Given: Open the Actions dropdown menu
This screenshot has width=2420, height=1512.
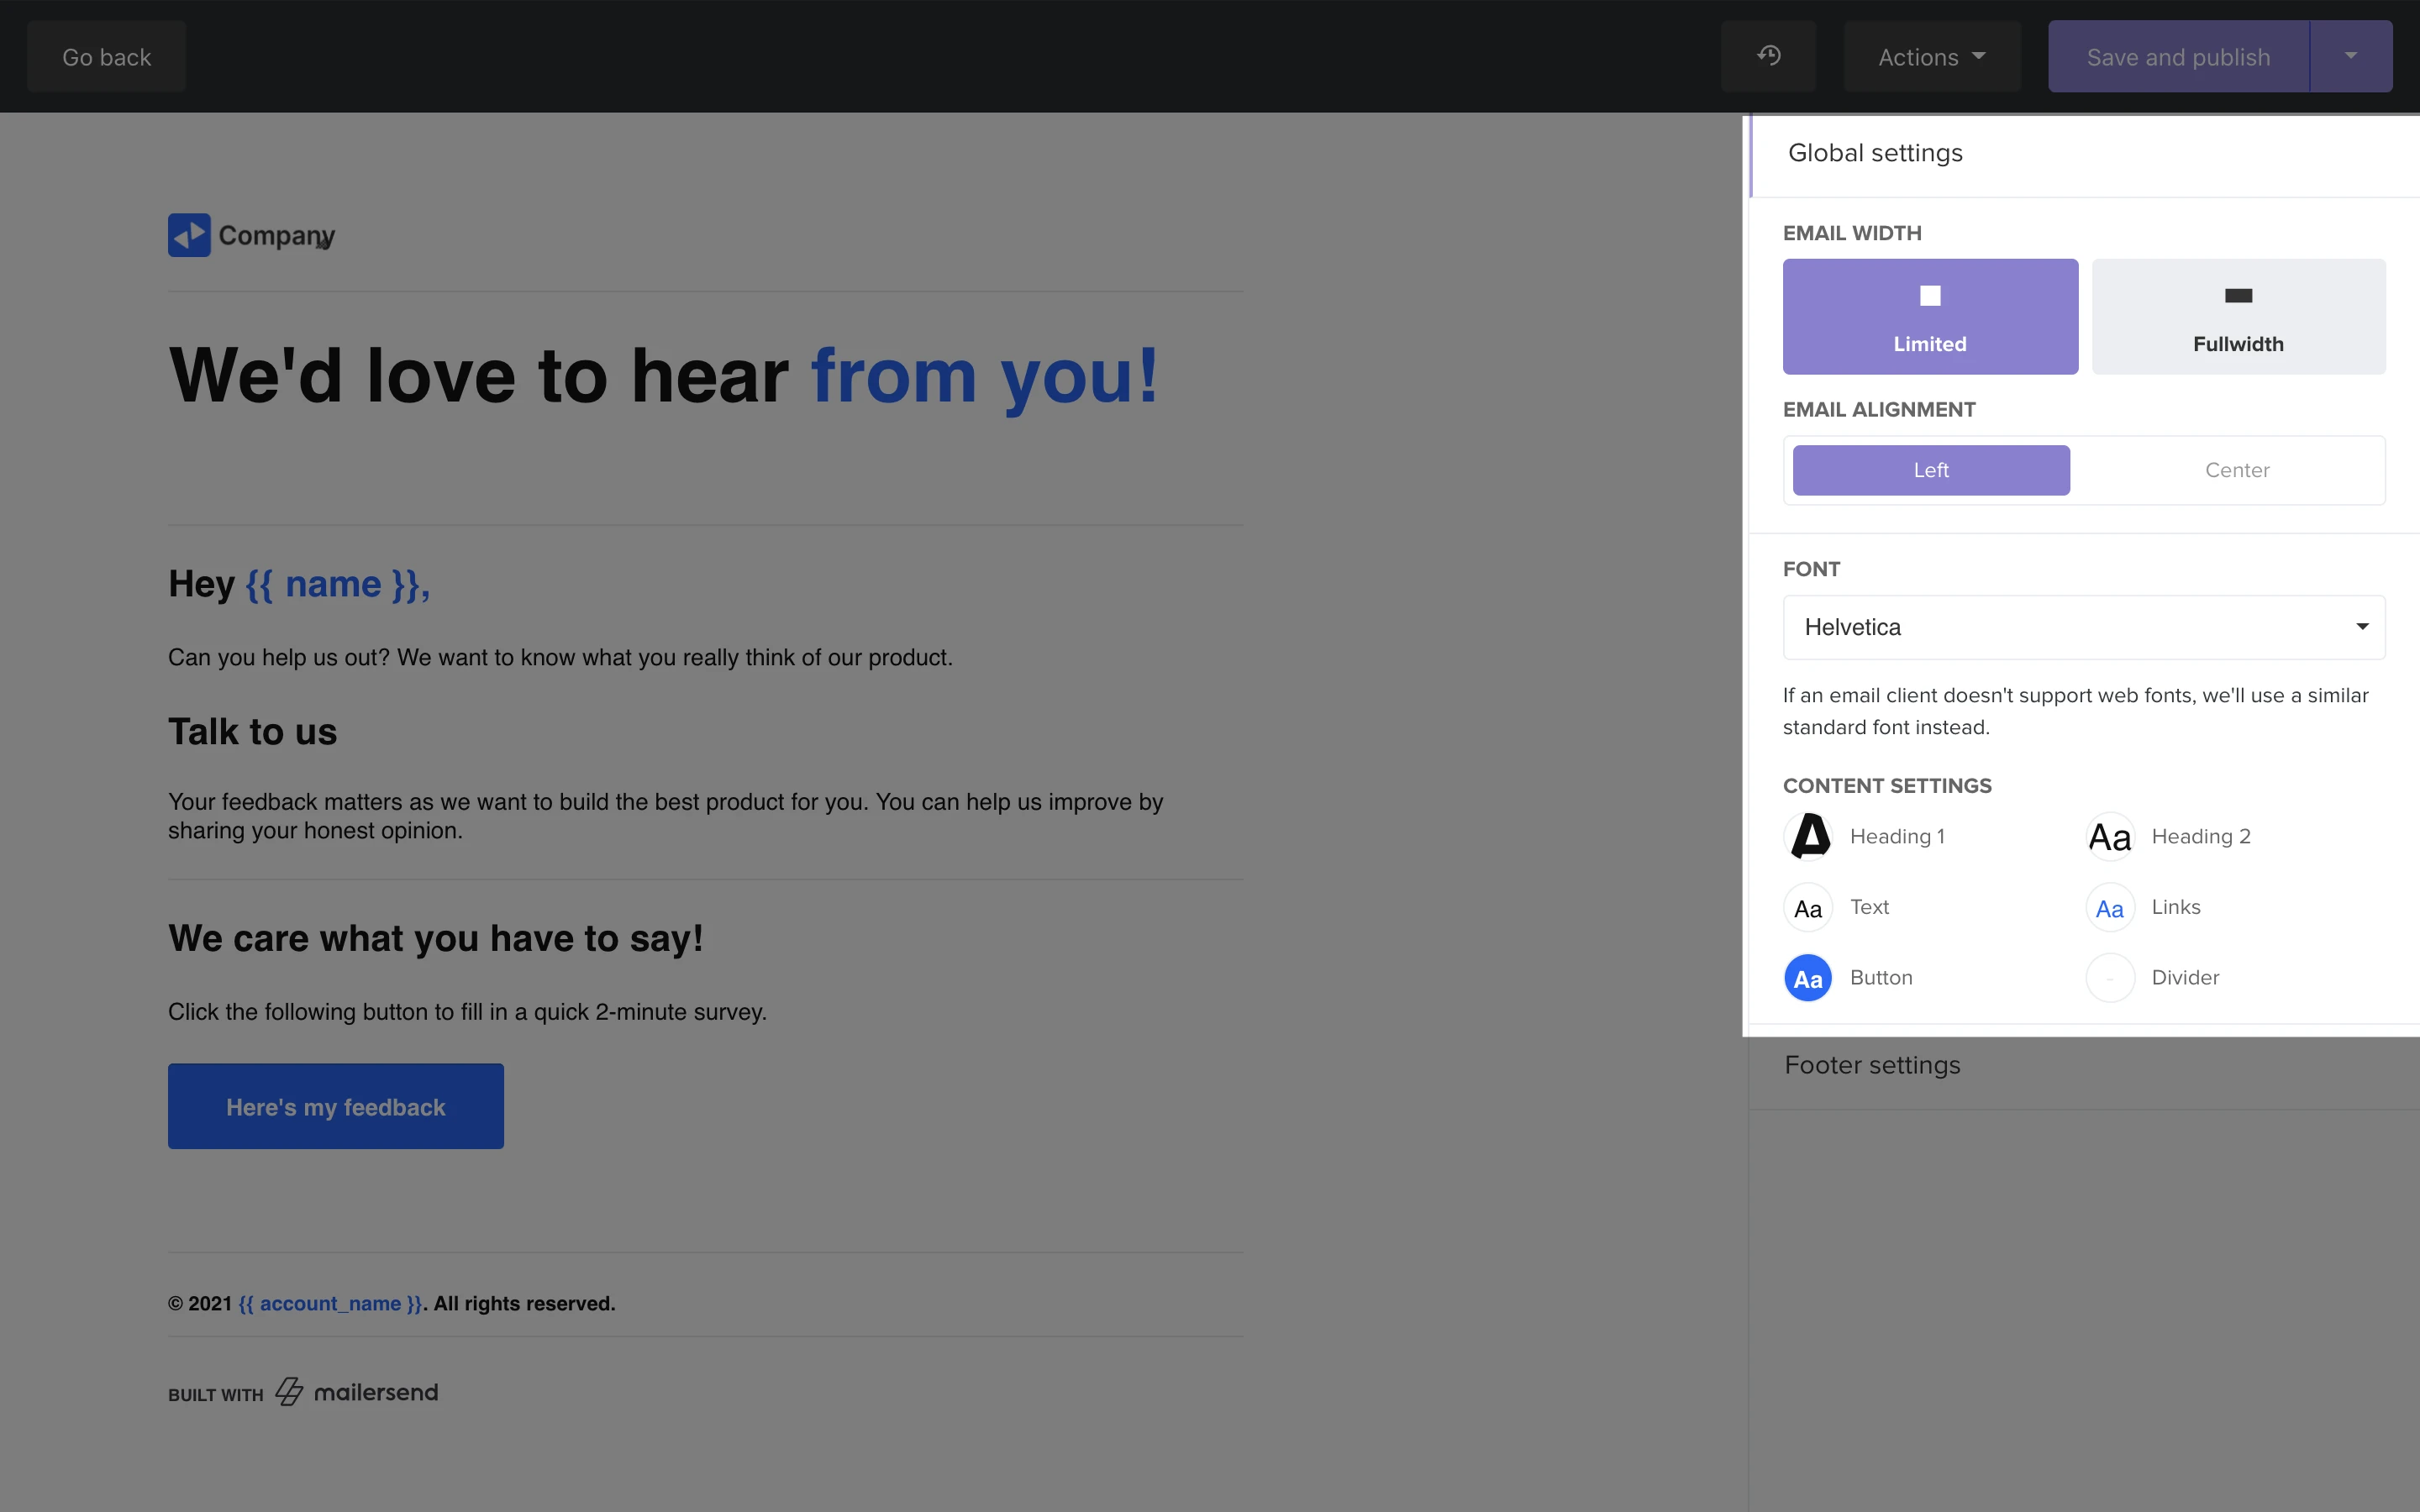Looking at the screenshot, I should [1931, 57].
